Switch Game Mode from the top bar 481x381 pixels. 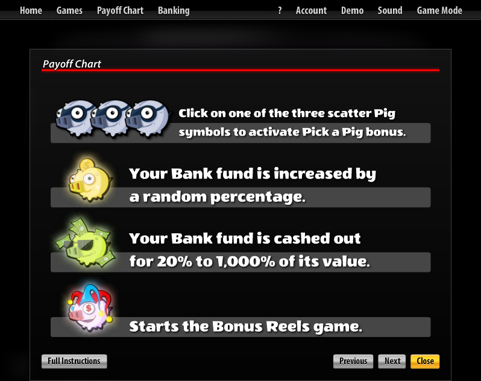(439, 10)
